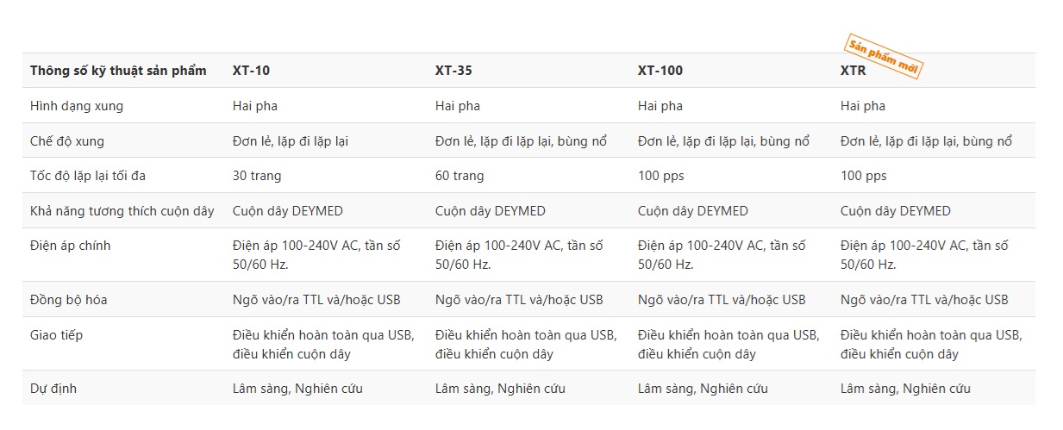Click the XTR column header

854,71
